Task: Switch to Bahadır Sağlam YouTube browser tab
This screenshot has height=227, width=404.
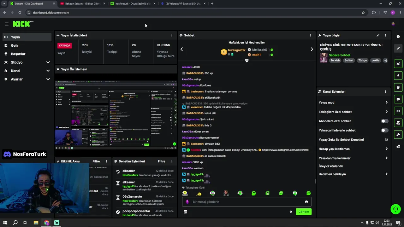Action: click(x=82, y=4)
